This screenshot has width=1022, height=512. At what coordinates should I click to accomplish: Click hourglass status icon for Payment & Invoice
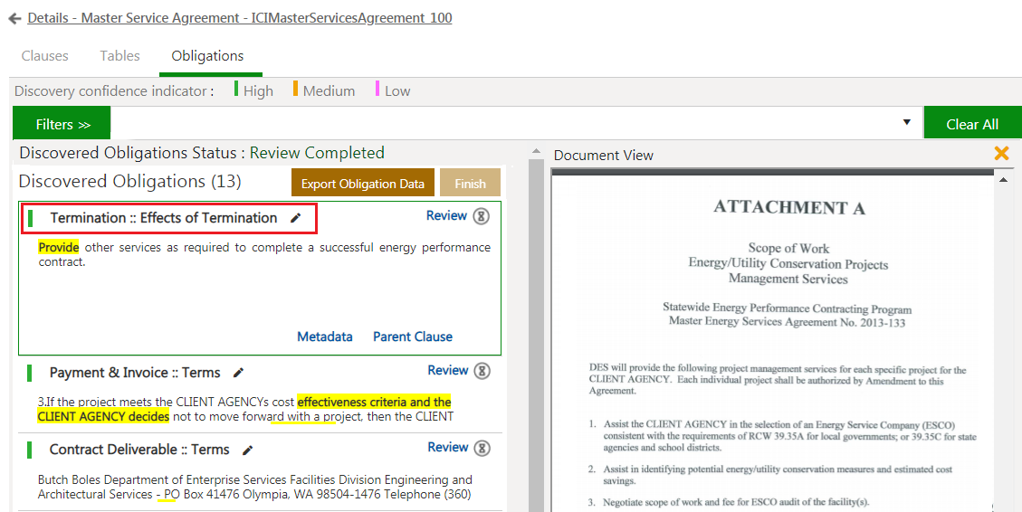tap(482, 371)
